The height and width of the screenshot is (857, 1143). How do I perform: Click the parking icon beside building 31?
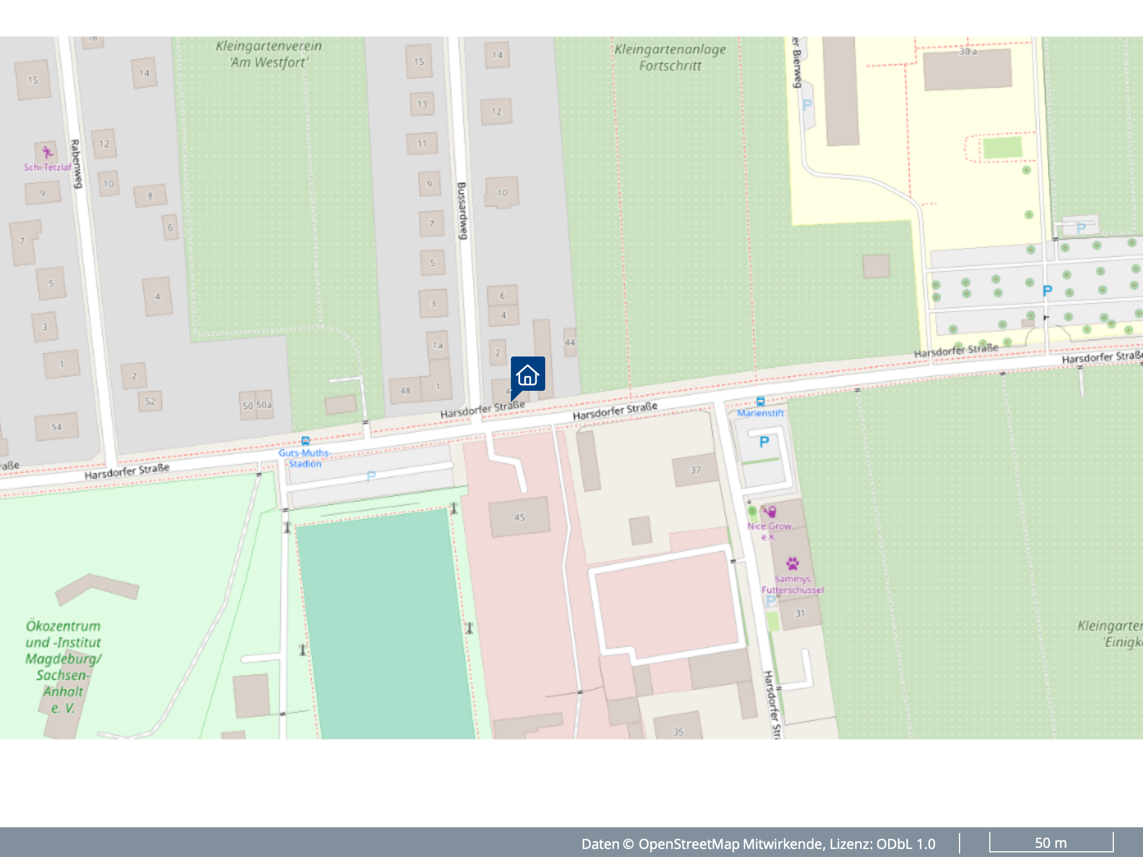pyautogui.click(x=771, y=601)
